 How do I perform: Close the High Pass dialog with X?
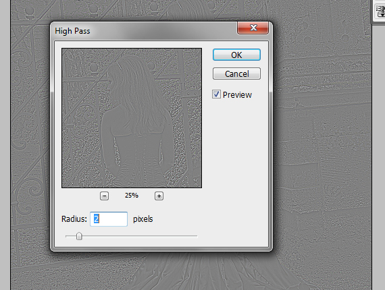[x=253, y=28]
